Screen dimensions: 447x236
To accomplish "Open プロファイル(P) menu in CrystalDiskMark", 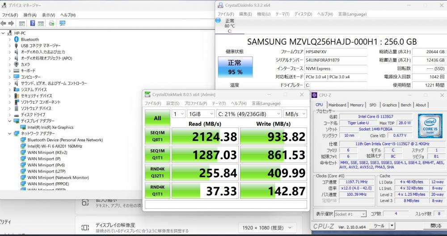I will coord(196,103).
